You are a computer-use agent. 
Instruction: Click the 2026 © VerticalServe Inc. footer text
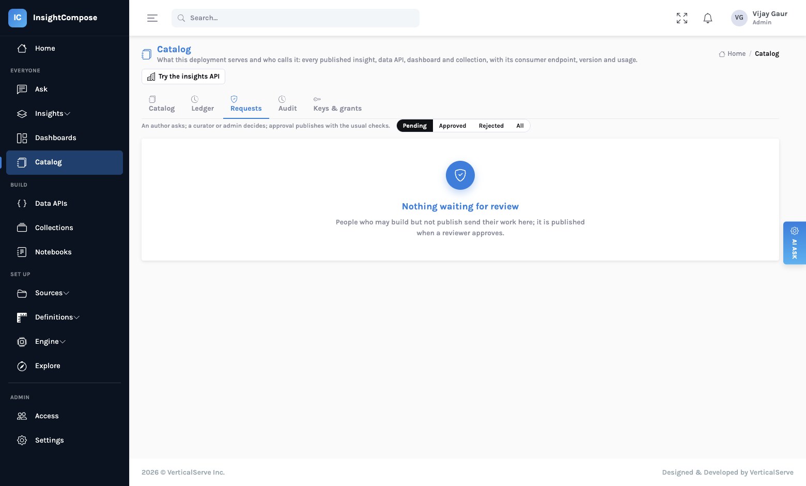pyautogui.click(x=183, y=472)
